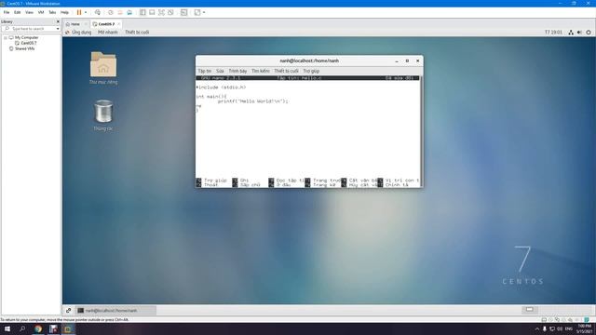The height and width of the screenshot is (335, 596).
Task: Open the GNOME volume icon
Action: click(579, 33)
